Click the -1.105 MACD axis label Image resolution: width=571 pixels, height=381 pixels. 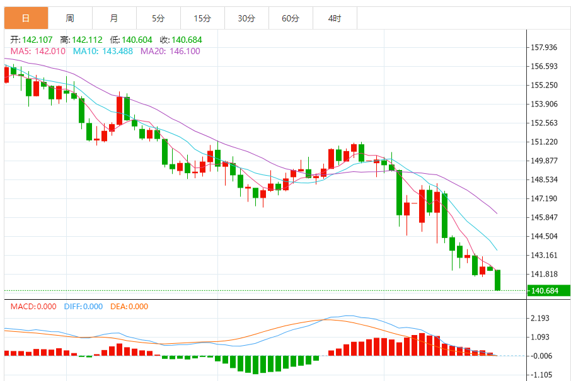[x=540, y=375]
